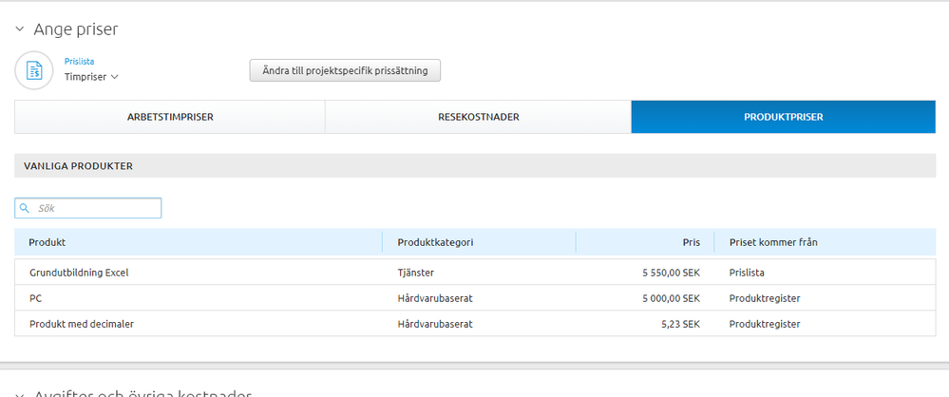Click Hårdvarubaserat cell in the PC row
This screenshot has width=949, height=397.
(x=434, y=298)
